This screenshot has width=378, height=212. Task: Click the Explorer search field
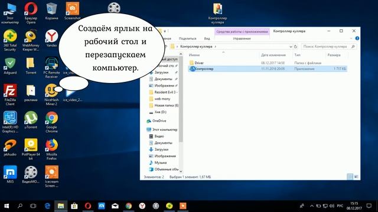tap(328, 47)
